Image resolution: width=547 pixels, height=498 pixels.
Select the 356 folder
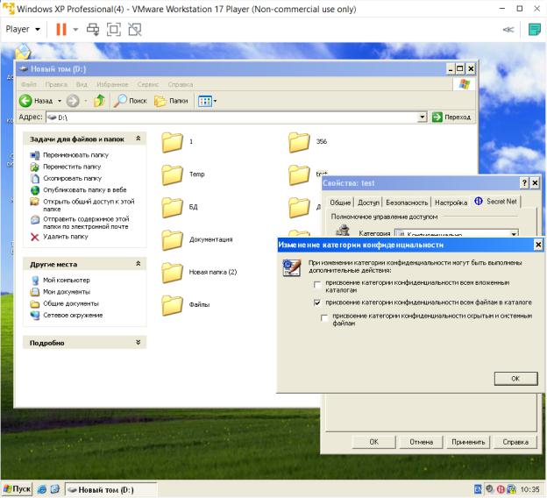coord(299,142)
